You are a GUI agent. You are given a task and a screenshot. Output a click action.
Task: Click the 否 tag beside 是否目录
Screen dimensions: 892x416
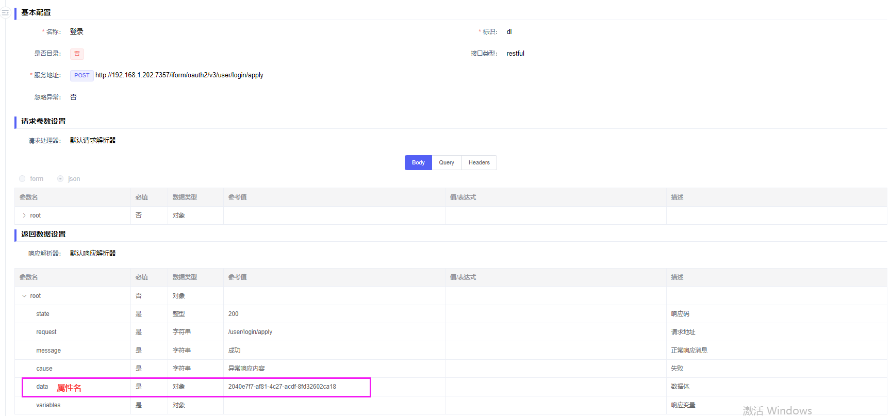click(77, 54)
